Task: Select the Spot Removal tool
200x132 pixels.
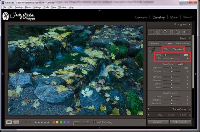Action: click(x=158, y=32)
